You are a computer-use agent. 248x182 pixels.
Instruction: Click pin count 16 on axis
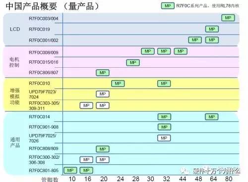pyautogui.click(x=88, y=179)
